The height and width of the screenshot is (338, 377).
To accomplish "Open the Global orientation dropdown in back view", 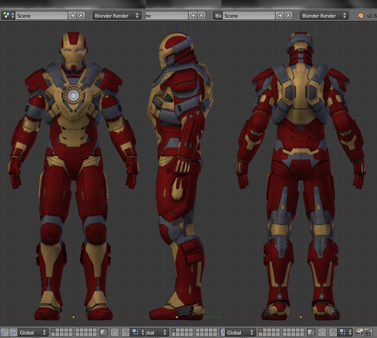I will (x=240, y=332).
